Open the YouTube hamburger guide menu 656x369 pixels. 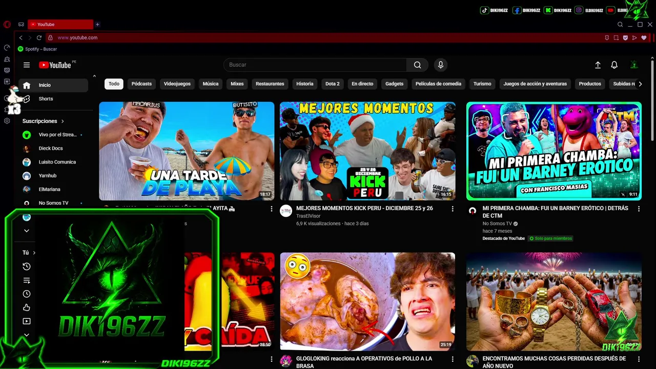tap(27, 65)
